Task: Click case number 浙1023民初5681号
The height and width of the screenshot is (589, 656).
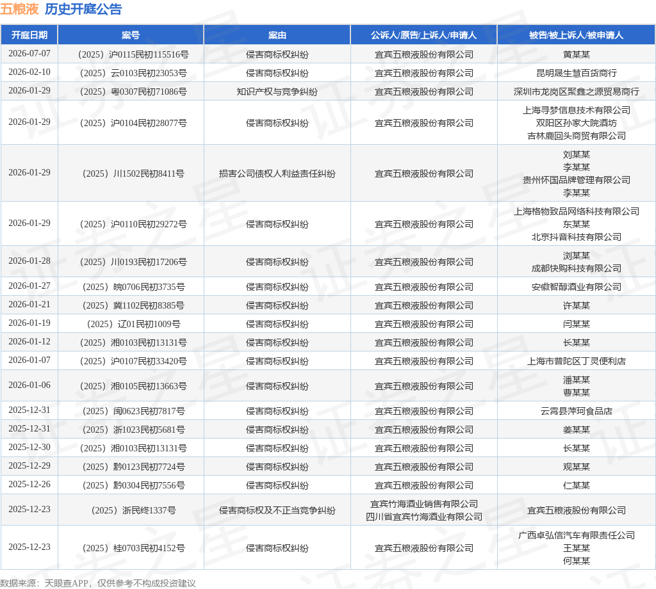Action: pos(133,430)
